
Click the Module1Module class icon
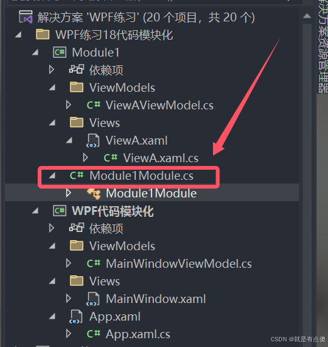(x=94, y=194)
